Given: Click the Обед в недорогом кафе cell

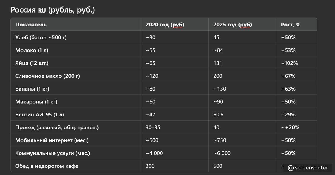Looking at the screenshot, I should tap(47, 166).
